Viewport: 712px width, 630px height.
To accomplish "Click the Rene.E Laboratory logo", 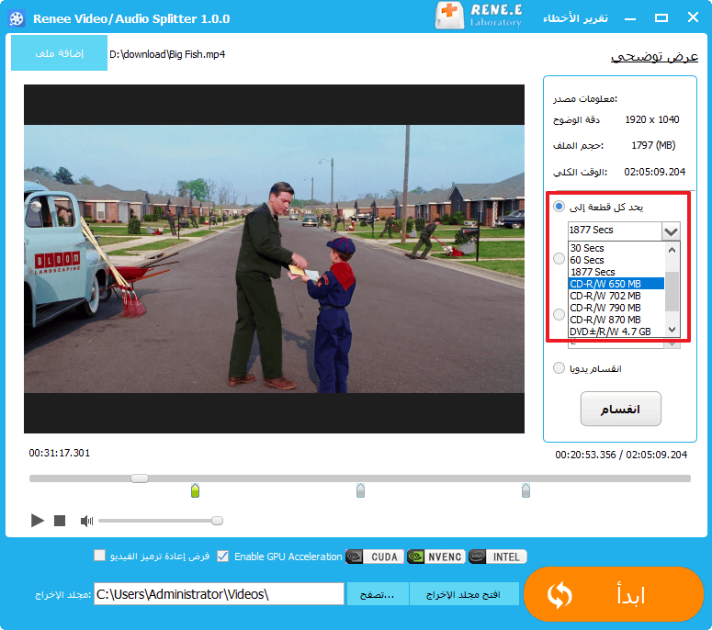I will (x=478, y=16).
